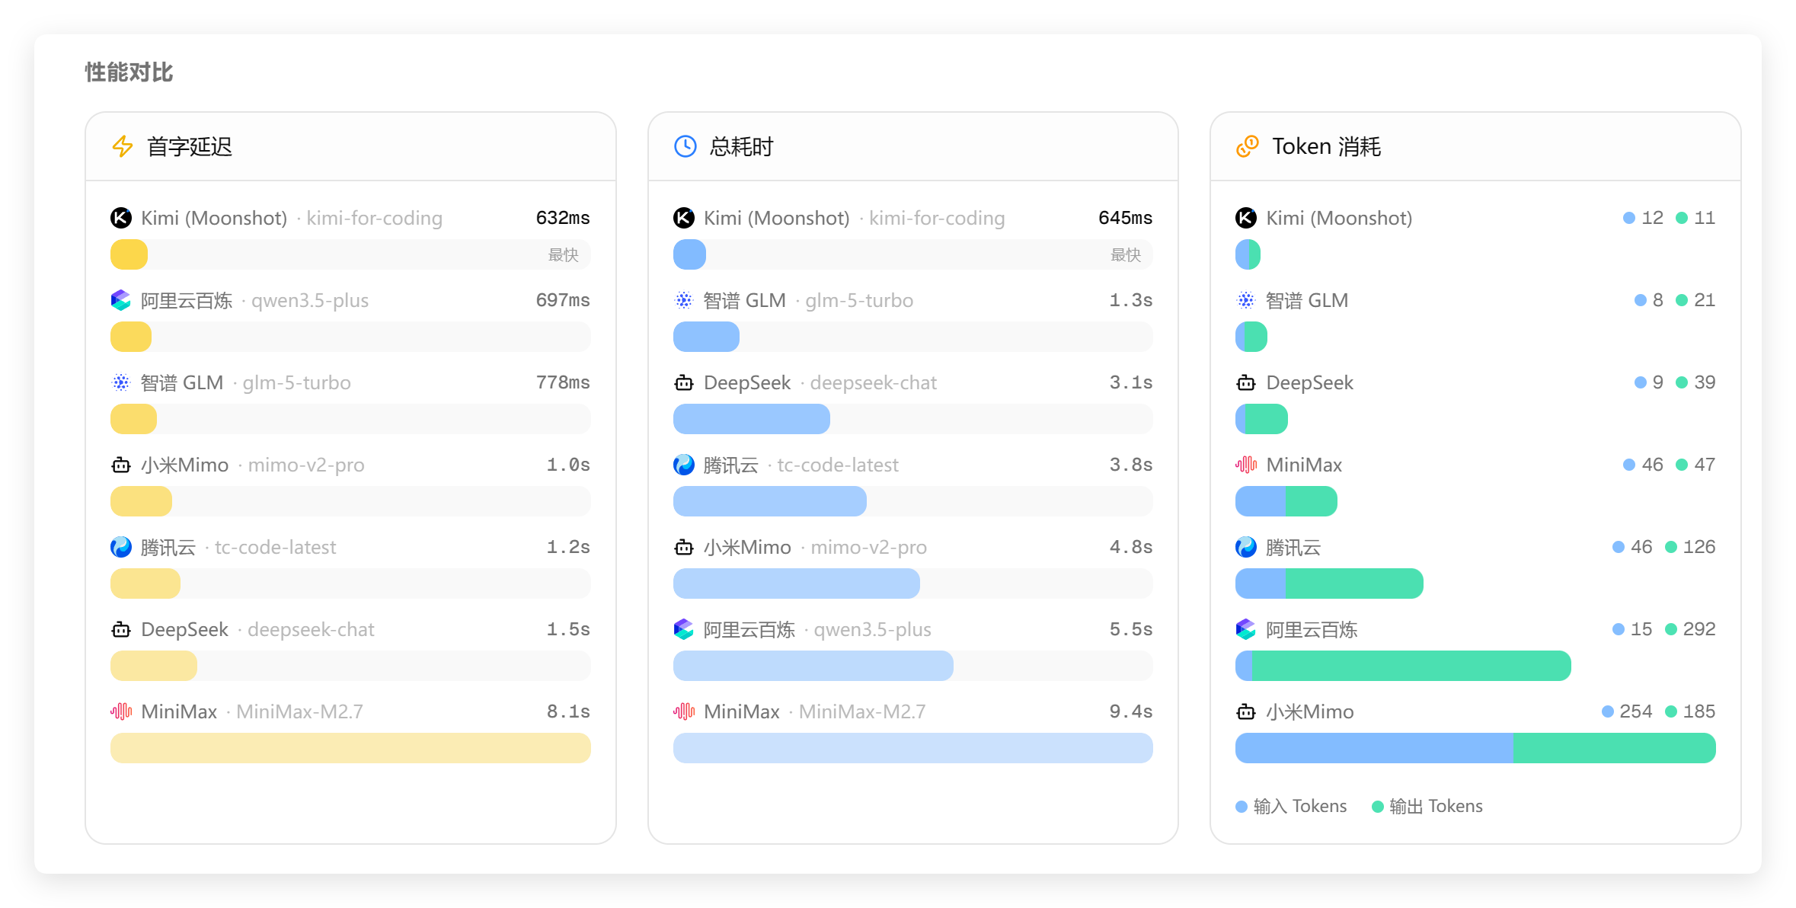Click the 最快 badge in the 总耗时 panel
The height and width of the screenshot is (908, 1796).
click(x=1125, y=255)
